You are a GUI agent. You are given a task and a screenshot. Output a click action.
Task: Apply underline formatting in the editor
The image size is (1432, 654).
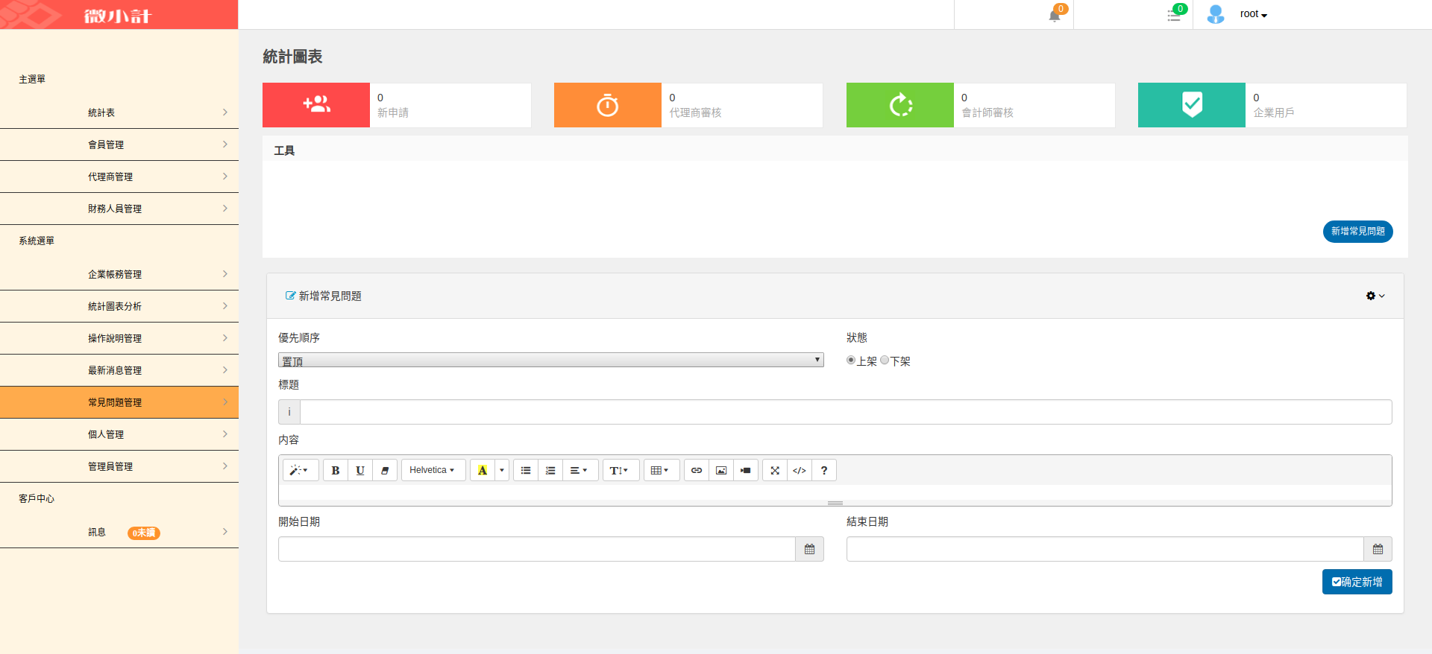(x=360, y=470)
